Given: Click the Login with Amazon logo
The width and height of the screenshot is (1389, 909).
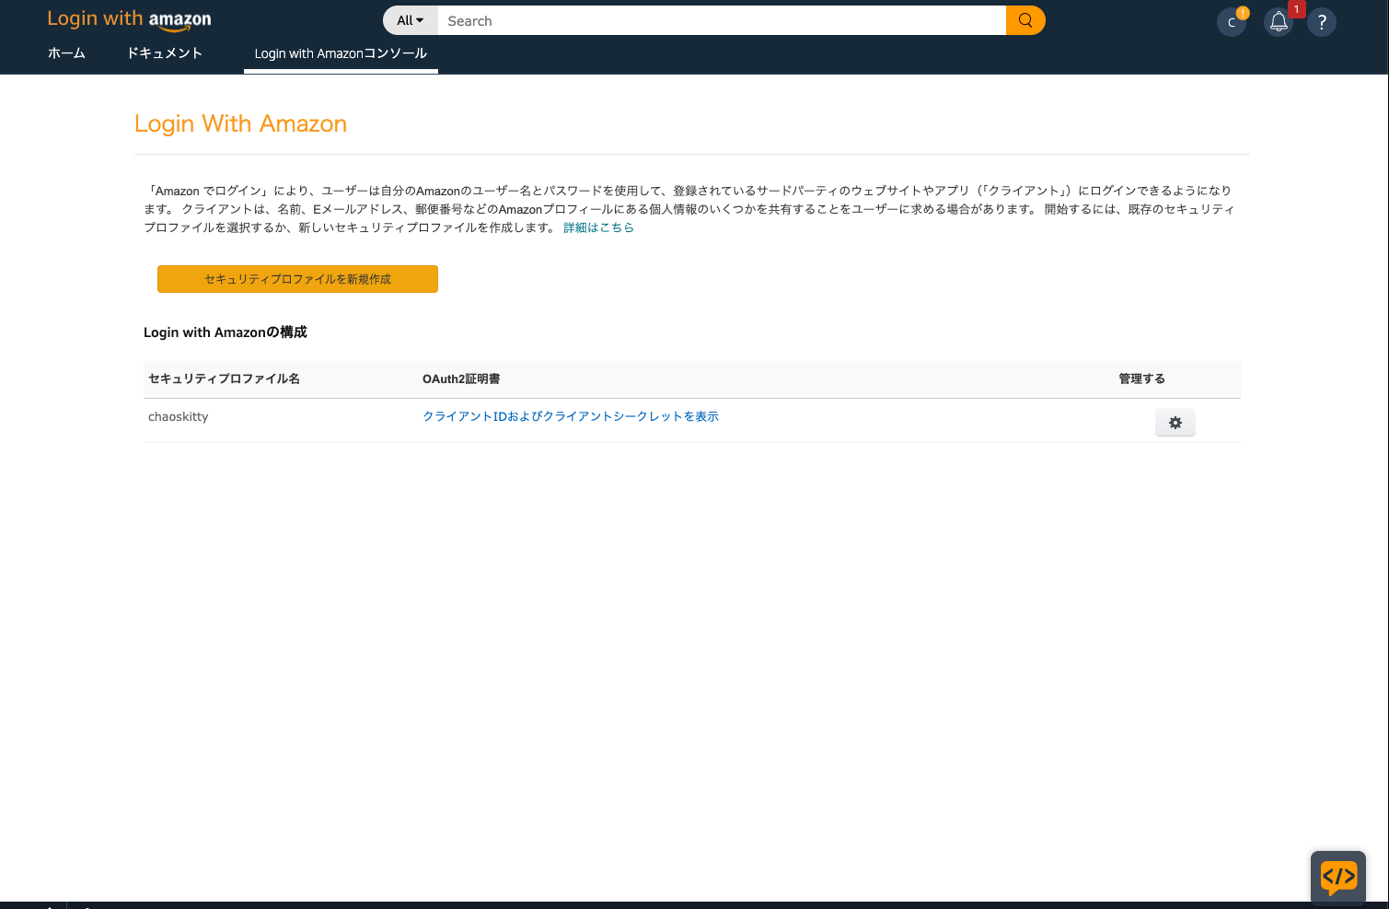Looking at the screenshot, I should (x=129, y=18).
